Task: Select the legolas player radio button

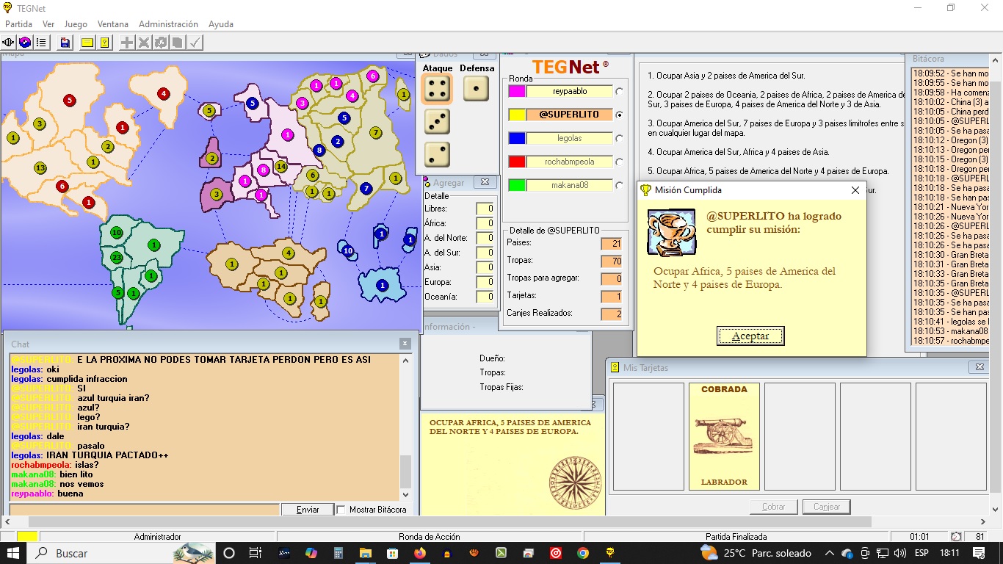Action: tap(620, 139)
